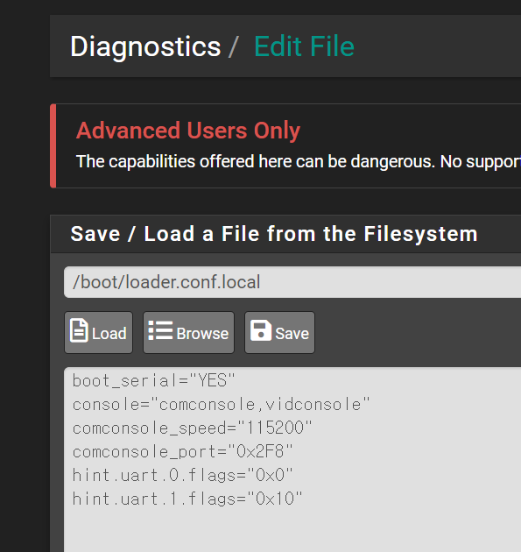Viewport: 521px width, 552px height.
Task: Focus the /boot/loader.conf.local path field
Action: coord(292,282)
